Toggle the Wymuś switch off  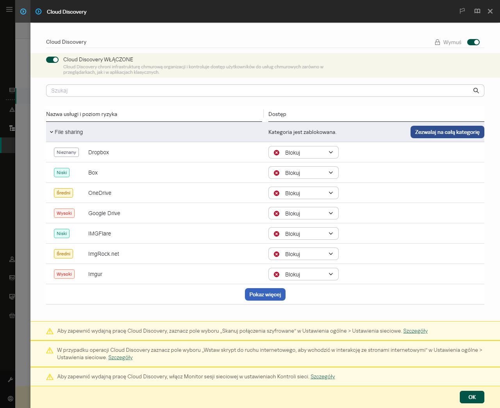473,42
